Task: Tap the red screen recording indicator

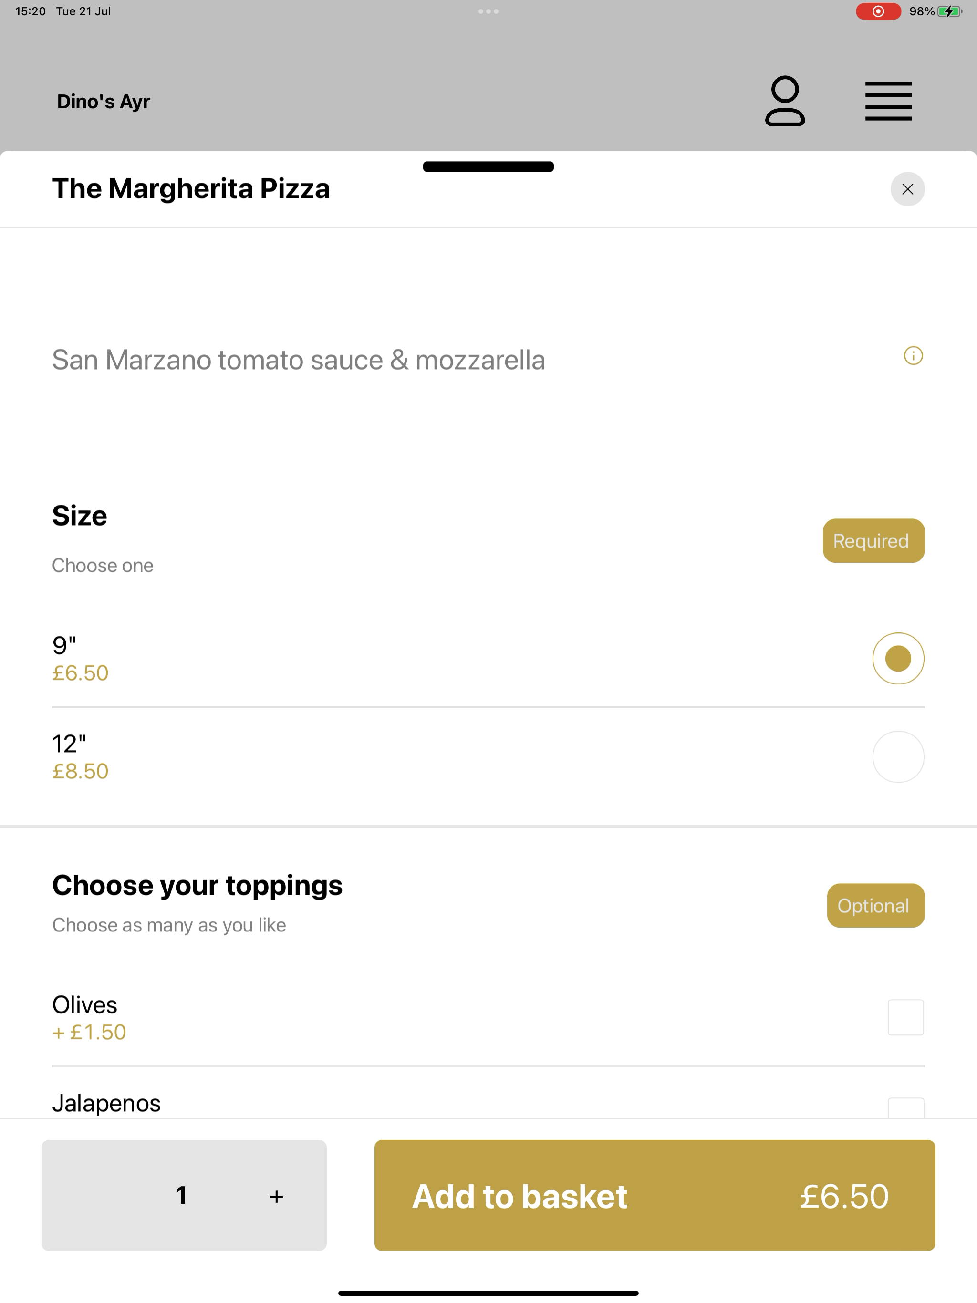Action: (878, 11)
